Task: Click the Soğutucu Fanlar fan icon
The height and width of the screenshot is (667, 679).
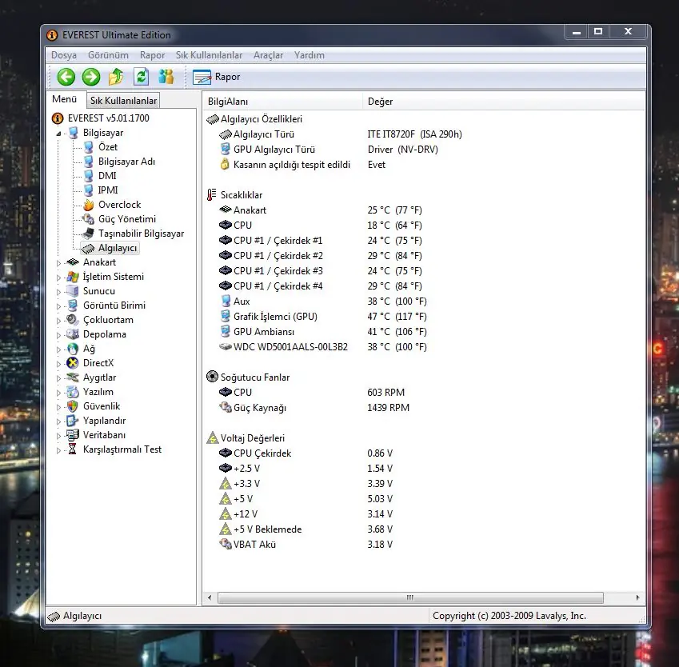Action: [212, 377]
